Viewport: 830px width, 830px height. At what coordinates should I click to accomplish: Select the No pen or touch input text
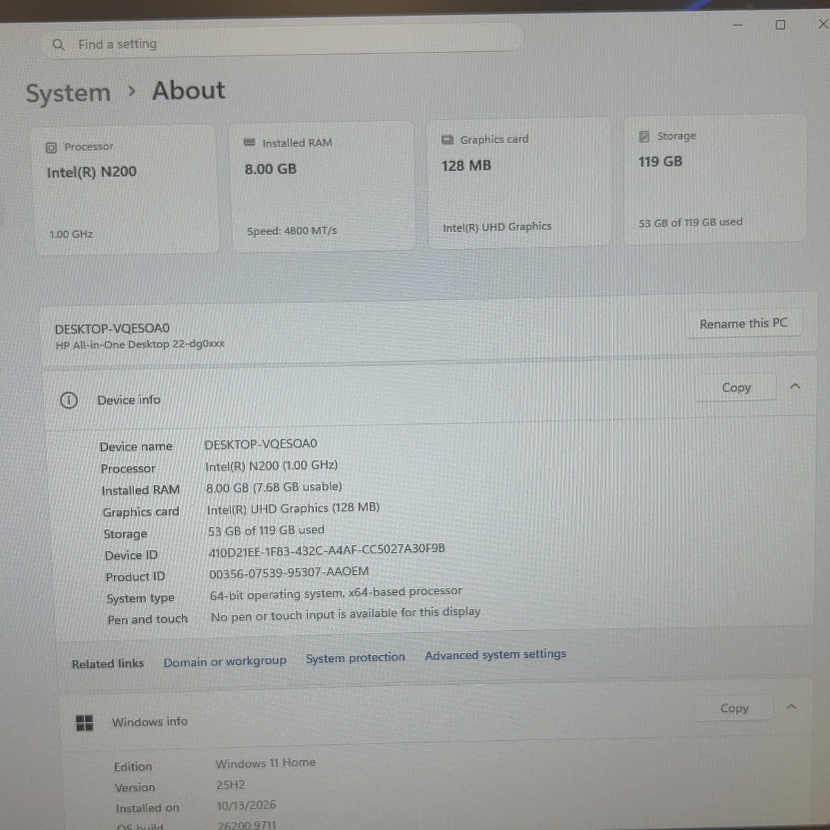point(345,614)
